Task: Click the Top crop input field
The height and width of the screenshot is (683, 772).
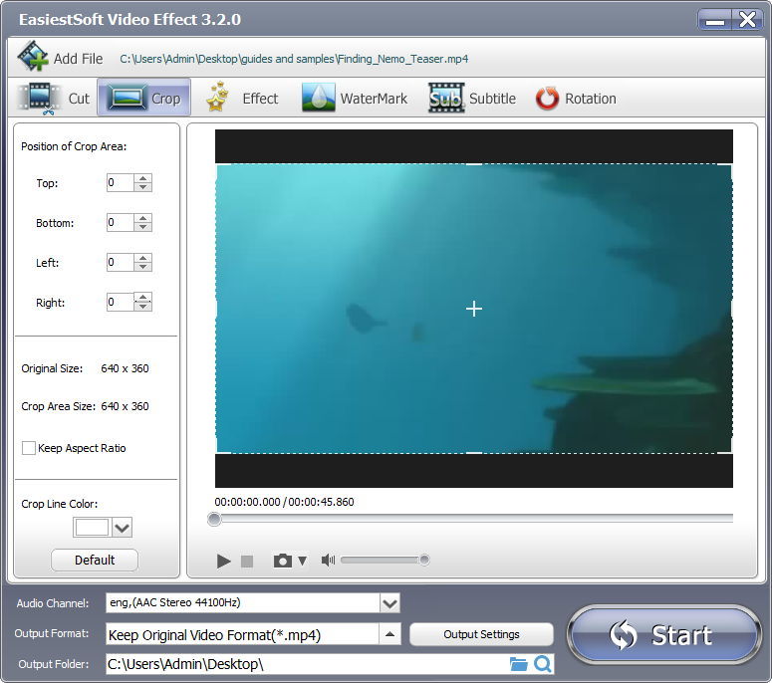Action: [121, 182]
